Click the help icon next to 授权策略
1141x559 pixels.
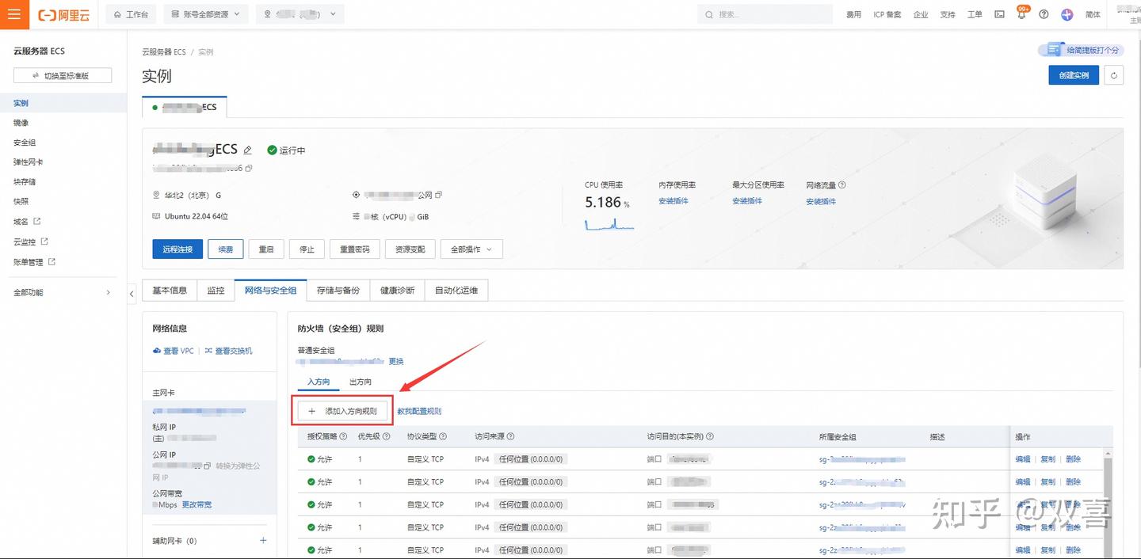343,437
